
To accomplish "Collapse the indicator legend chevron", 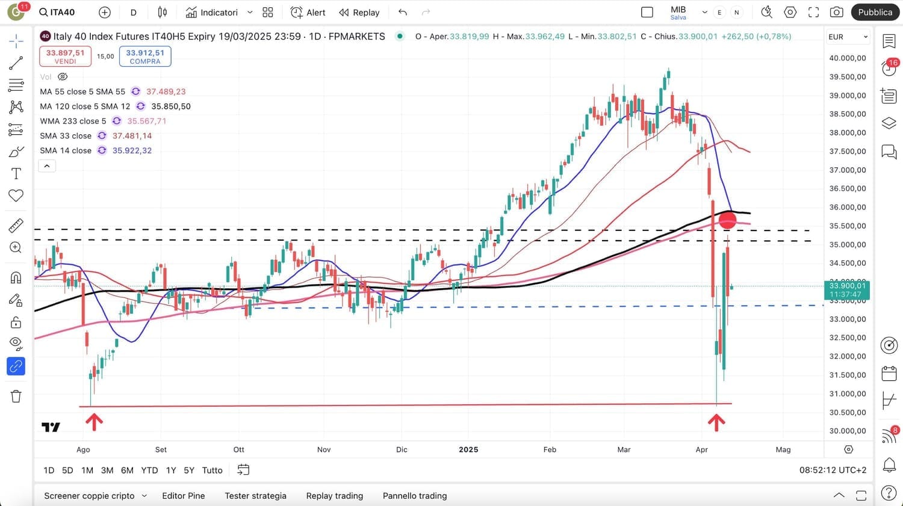I will point(47,166).
